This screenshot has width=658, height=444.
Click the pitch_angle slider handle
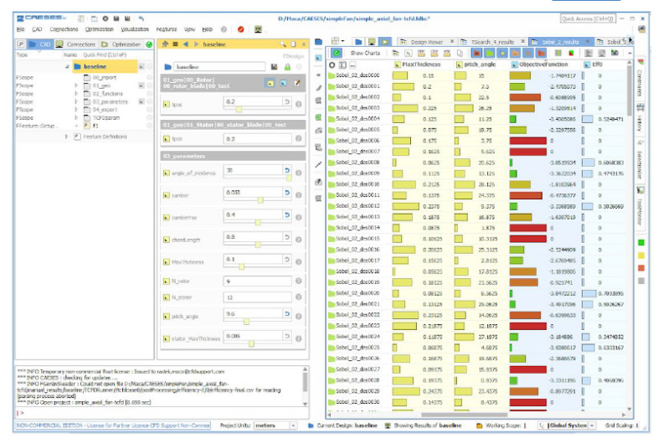pos(246,322)
